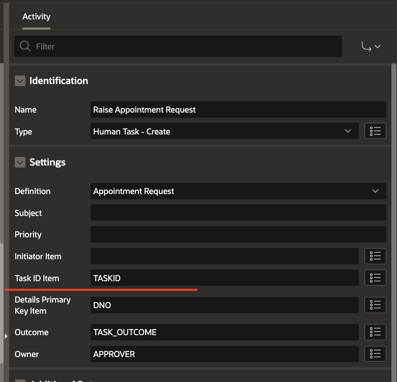Click the Outcome field containing TASK_OUTCOME
Screen dimensions: 397x382
224,332
